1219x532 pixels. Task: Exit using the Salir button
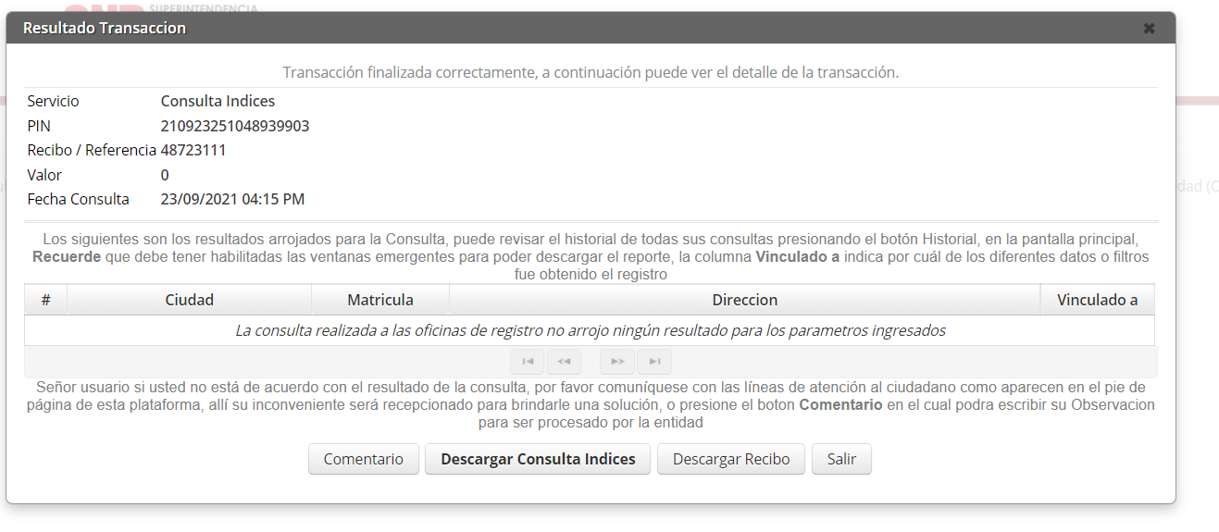pos(841,459)
